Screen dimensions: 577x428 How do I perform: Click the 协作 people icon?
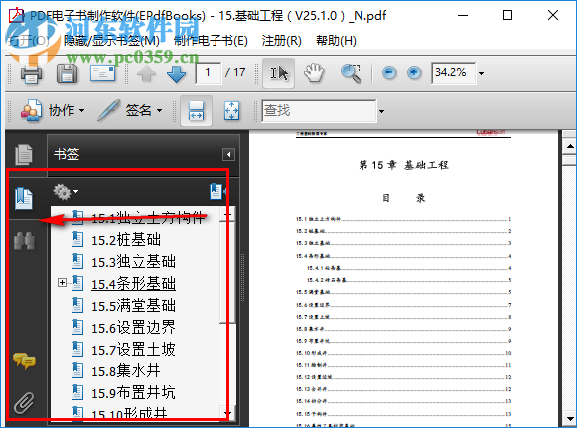pos(31,110)
